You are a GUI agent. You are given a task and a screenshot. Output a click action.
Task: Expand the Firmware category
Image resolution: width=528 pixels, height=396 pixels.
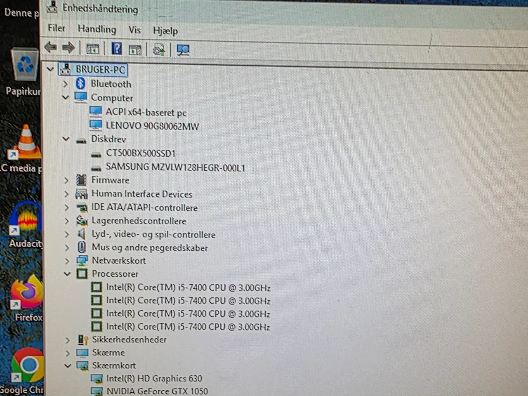point(66,180)
